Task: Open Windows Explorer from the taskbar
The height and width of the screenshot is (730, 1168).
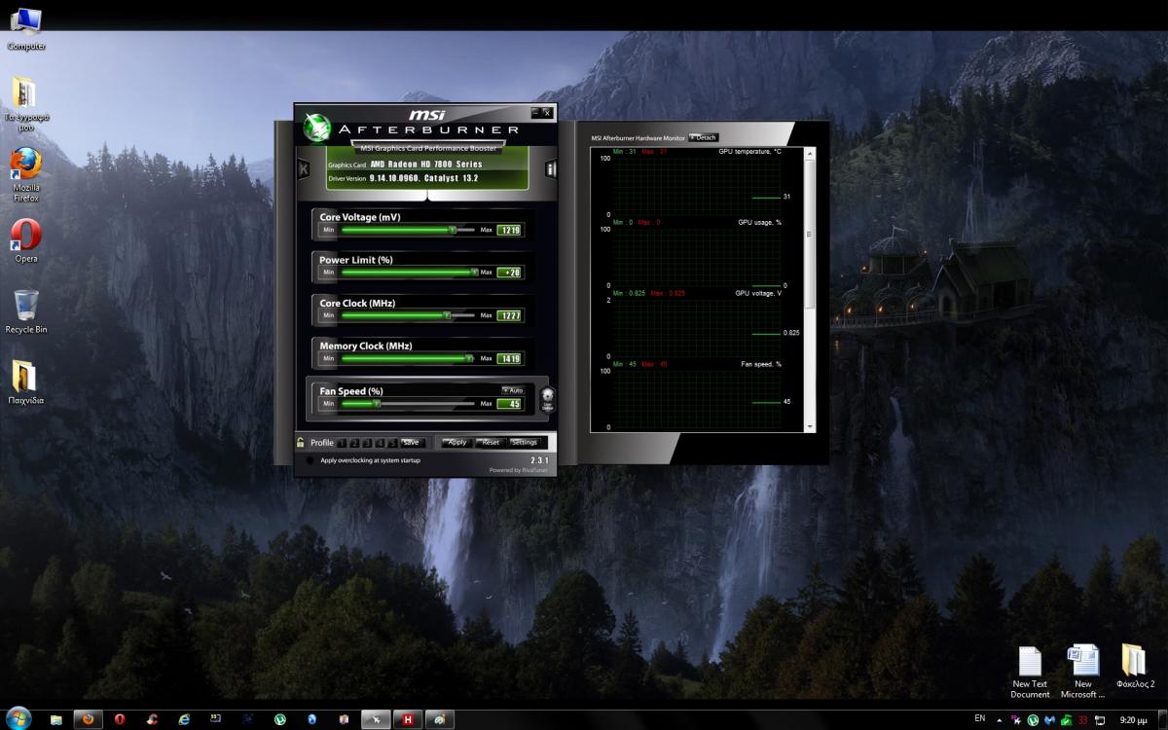Action: (56, 719)
